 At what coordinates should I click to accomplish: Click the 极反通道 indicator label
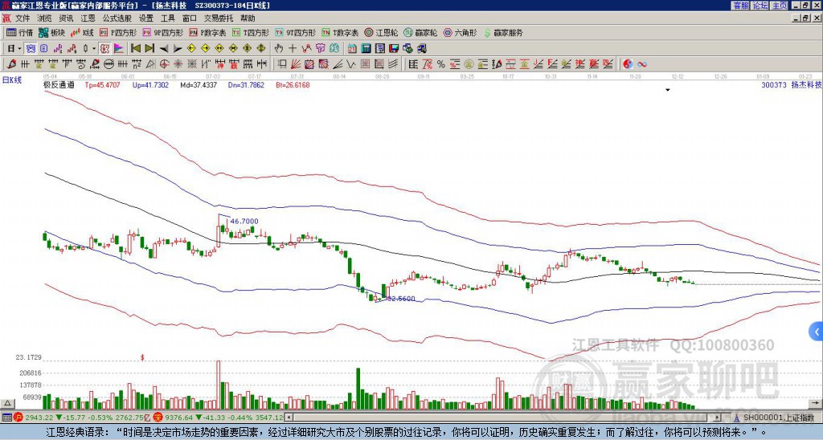(59, 84)
